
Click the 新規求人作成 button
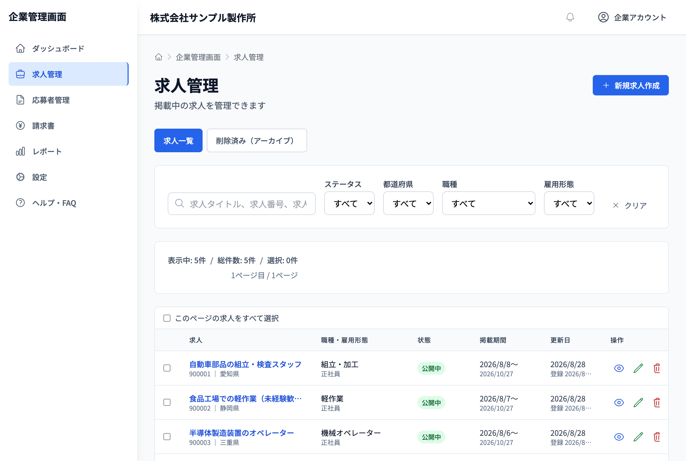[631, 85]
